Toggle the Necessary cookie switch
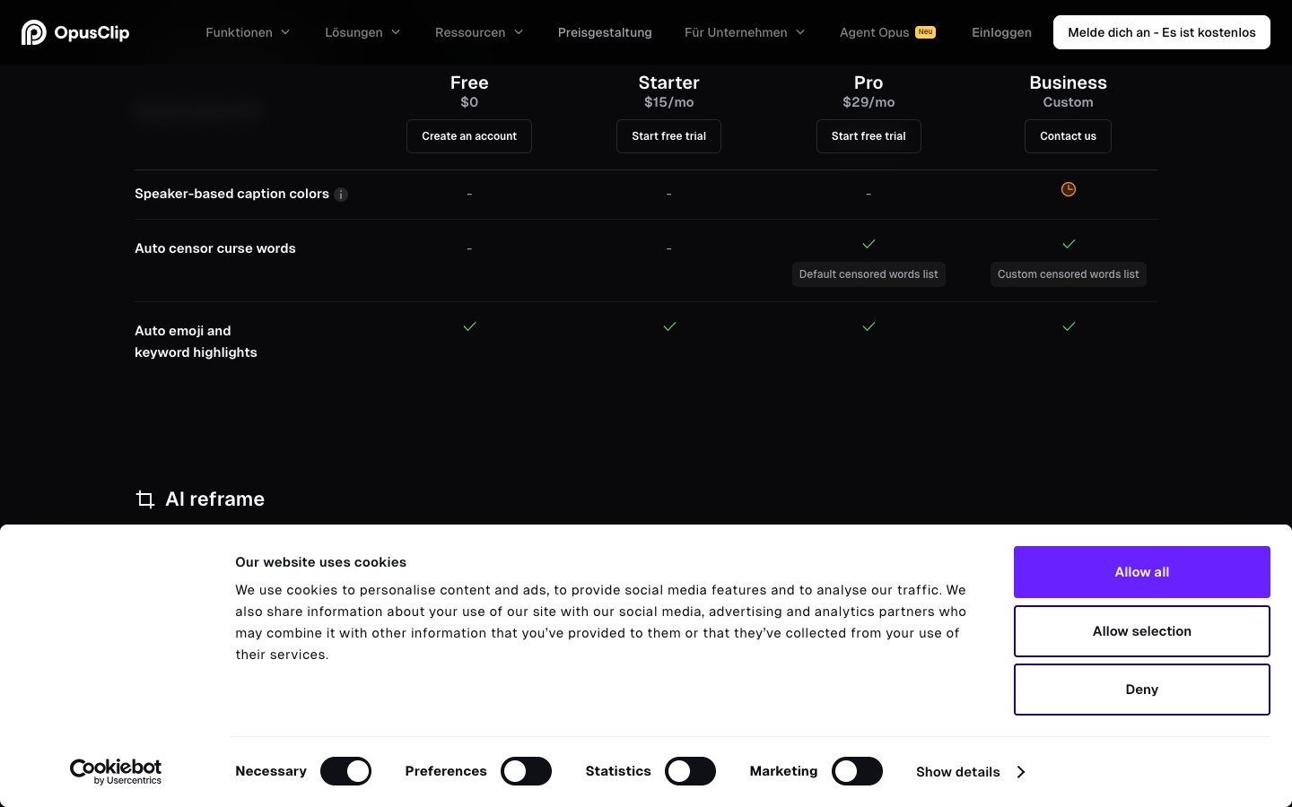The width and height of the screenshot is (1292, 807). click(345, 771)
